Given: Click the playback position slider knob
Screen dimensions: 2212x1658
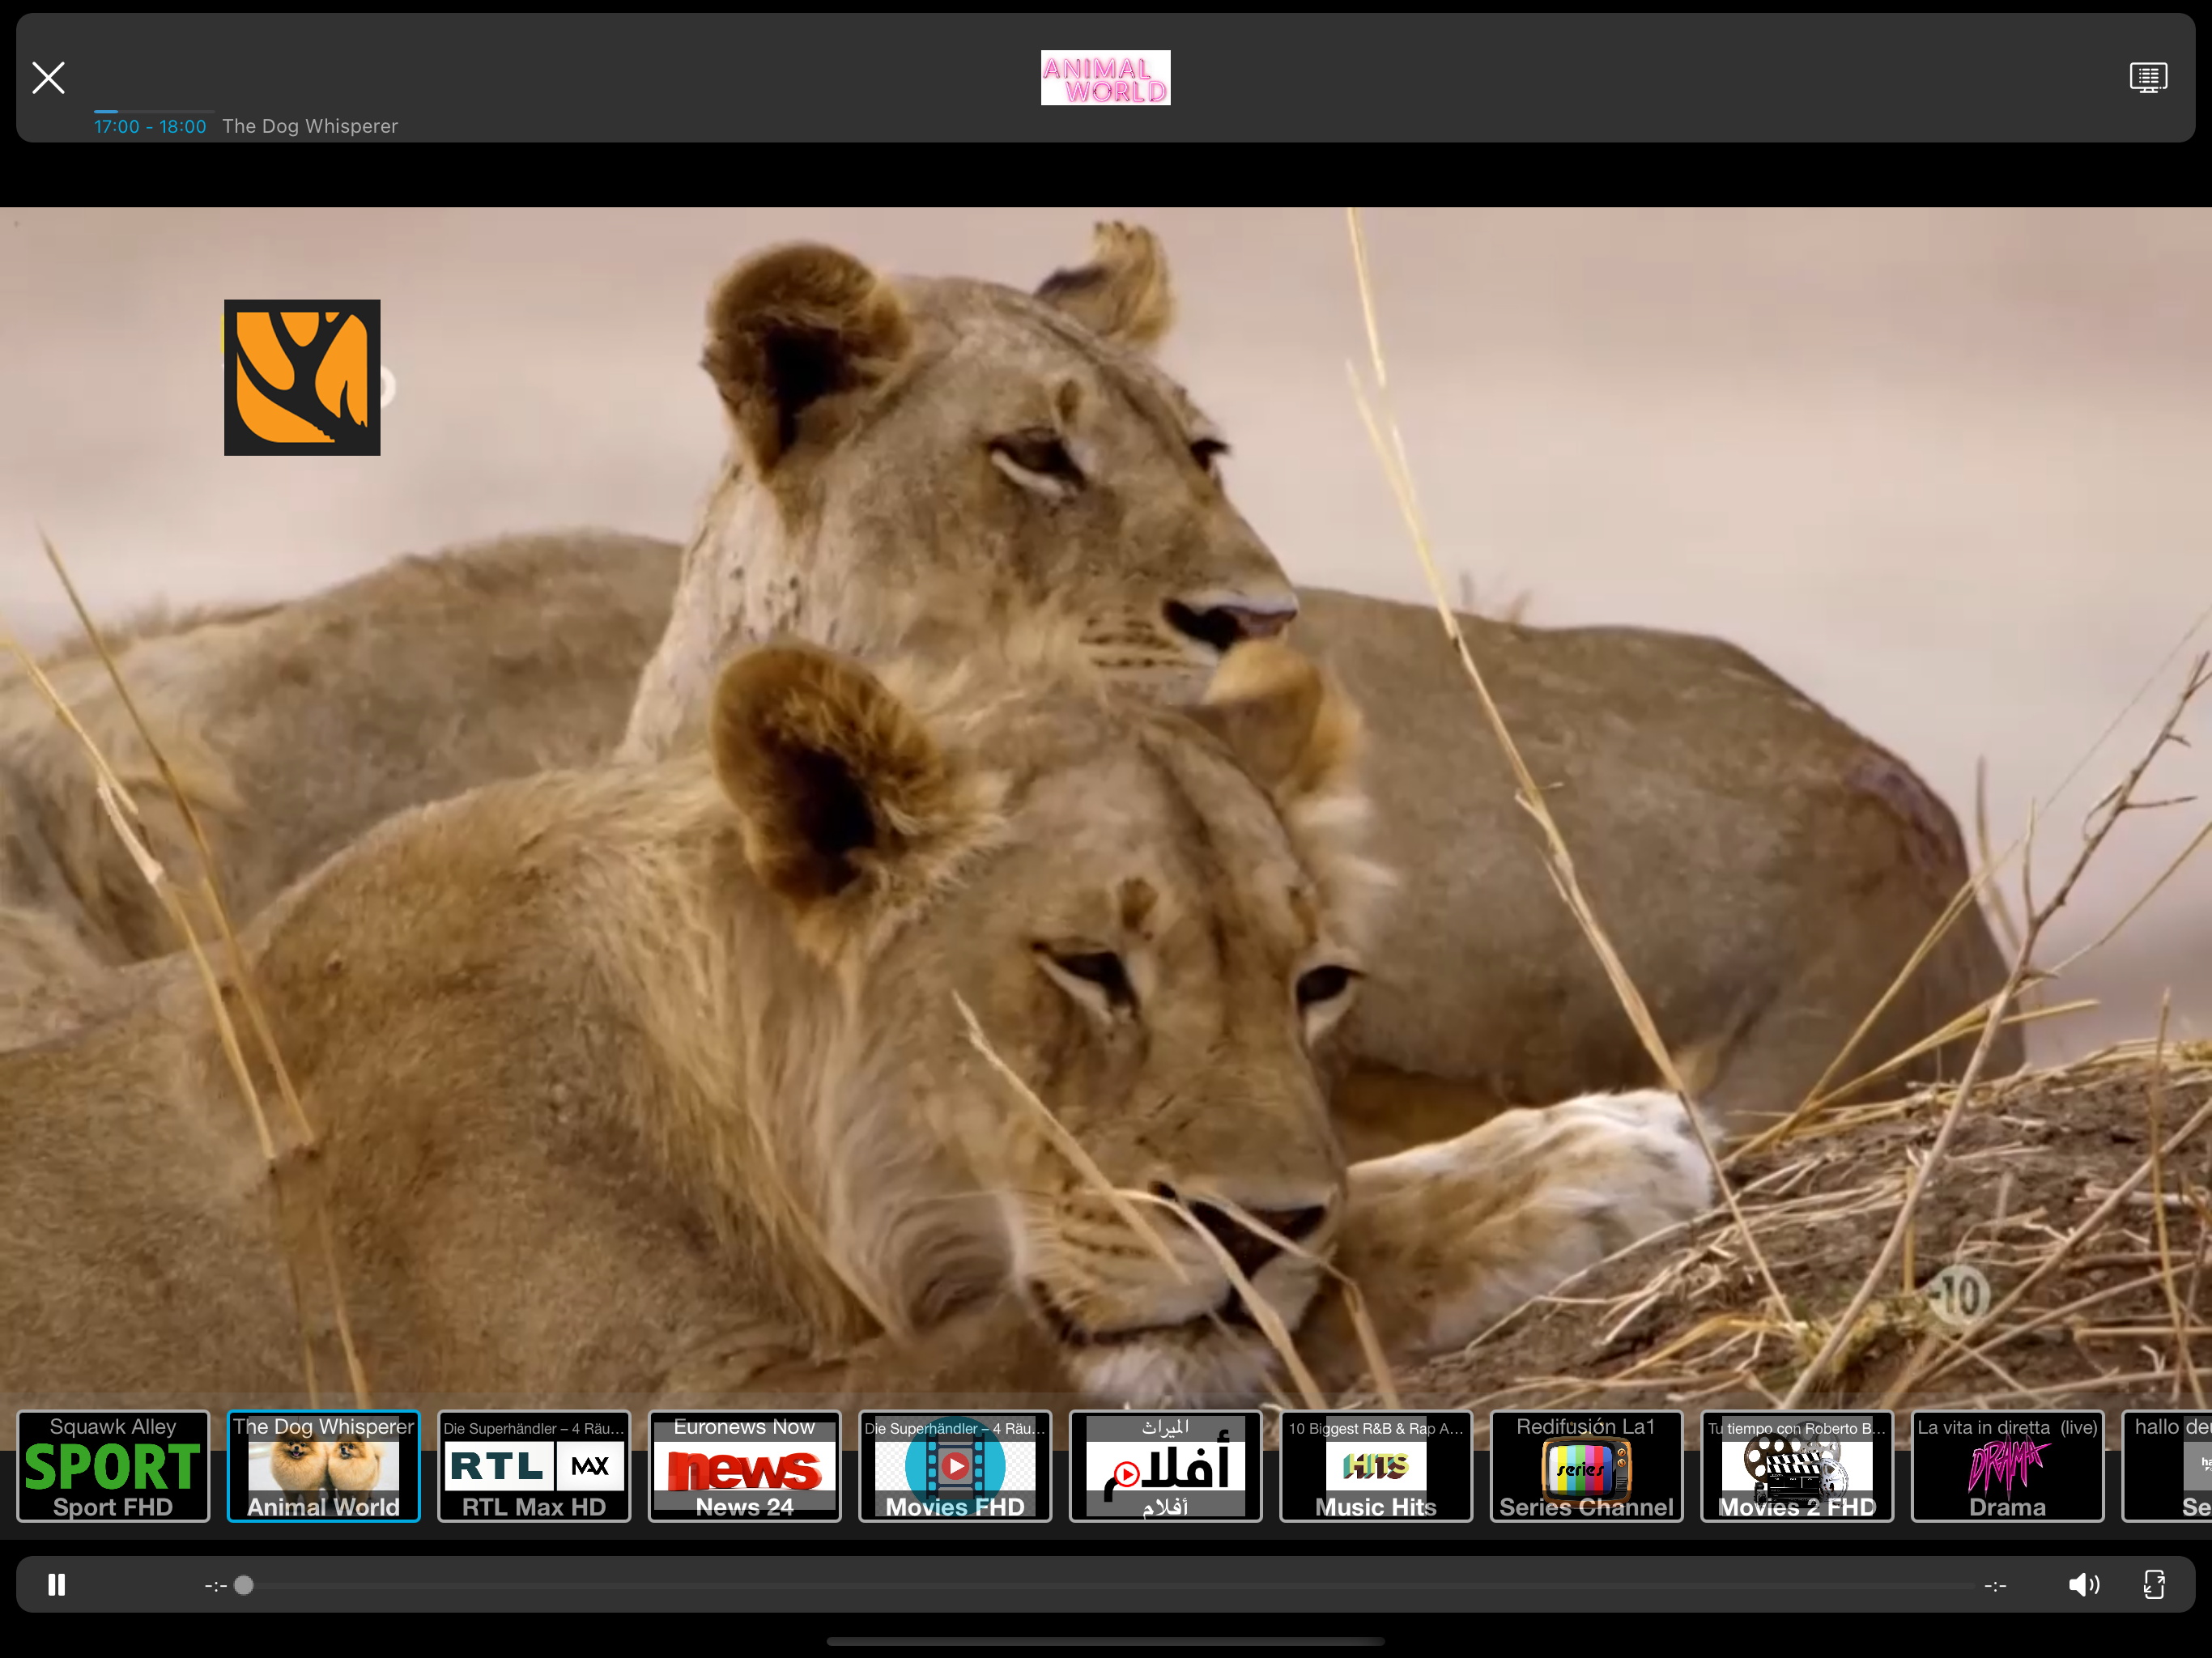Looking at the screenshot, I should coord(244,1584).
